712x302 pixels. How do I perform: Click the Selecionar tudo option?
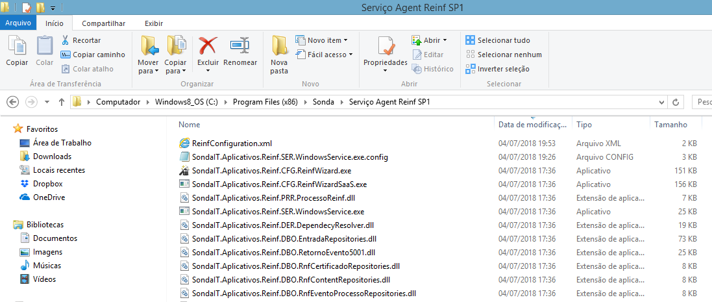[498, 40]
